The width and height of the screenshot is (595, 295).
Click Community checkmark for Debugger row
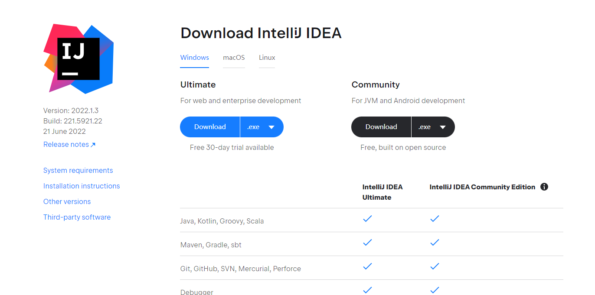[x=435, y=290]
